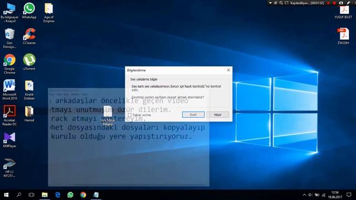Open the network signal tray icon
Screen dimensions: 356x200
coord(324,195)
